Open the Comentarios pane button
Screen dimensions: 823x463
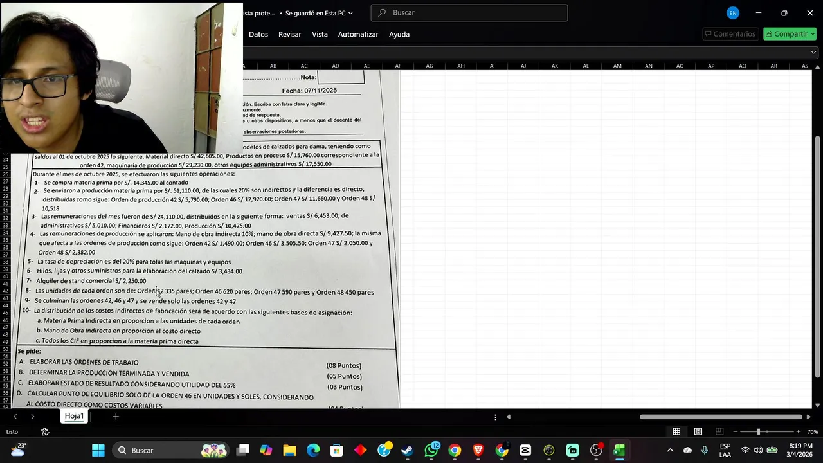coord(730,34)
